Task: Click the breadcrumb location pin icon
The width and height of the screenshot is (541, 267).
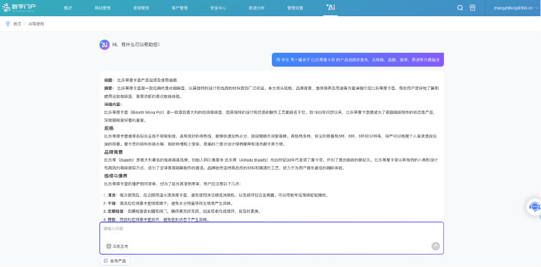Action: (8, 24)
